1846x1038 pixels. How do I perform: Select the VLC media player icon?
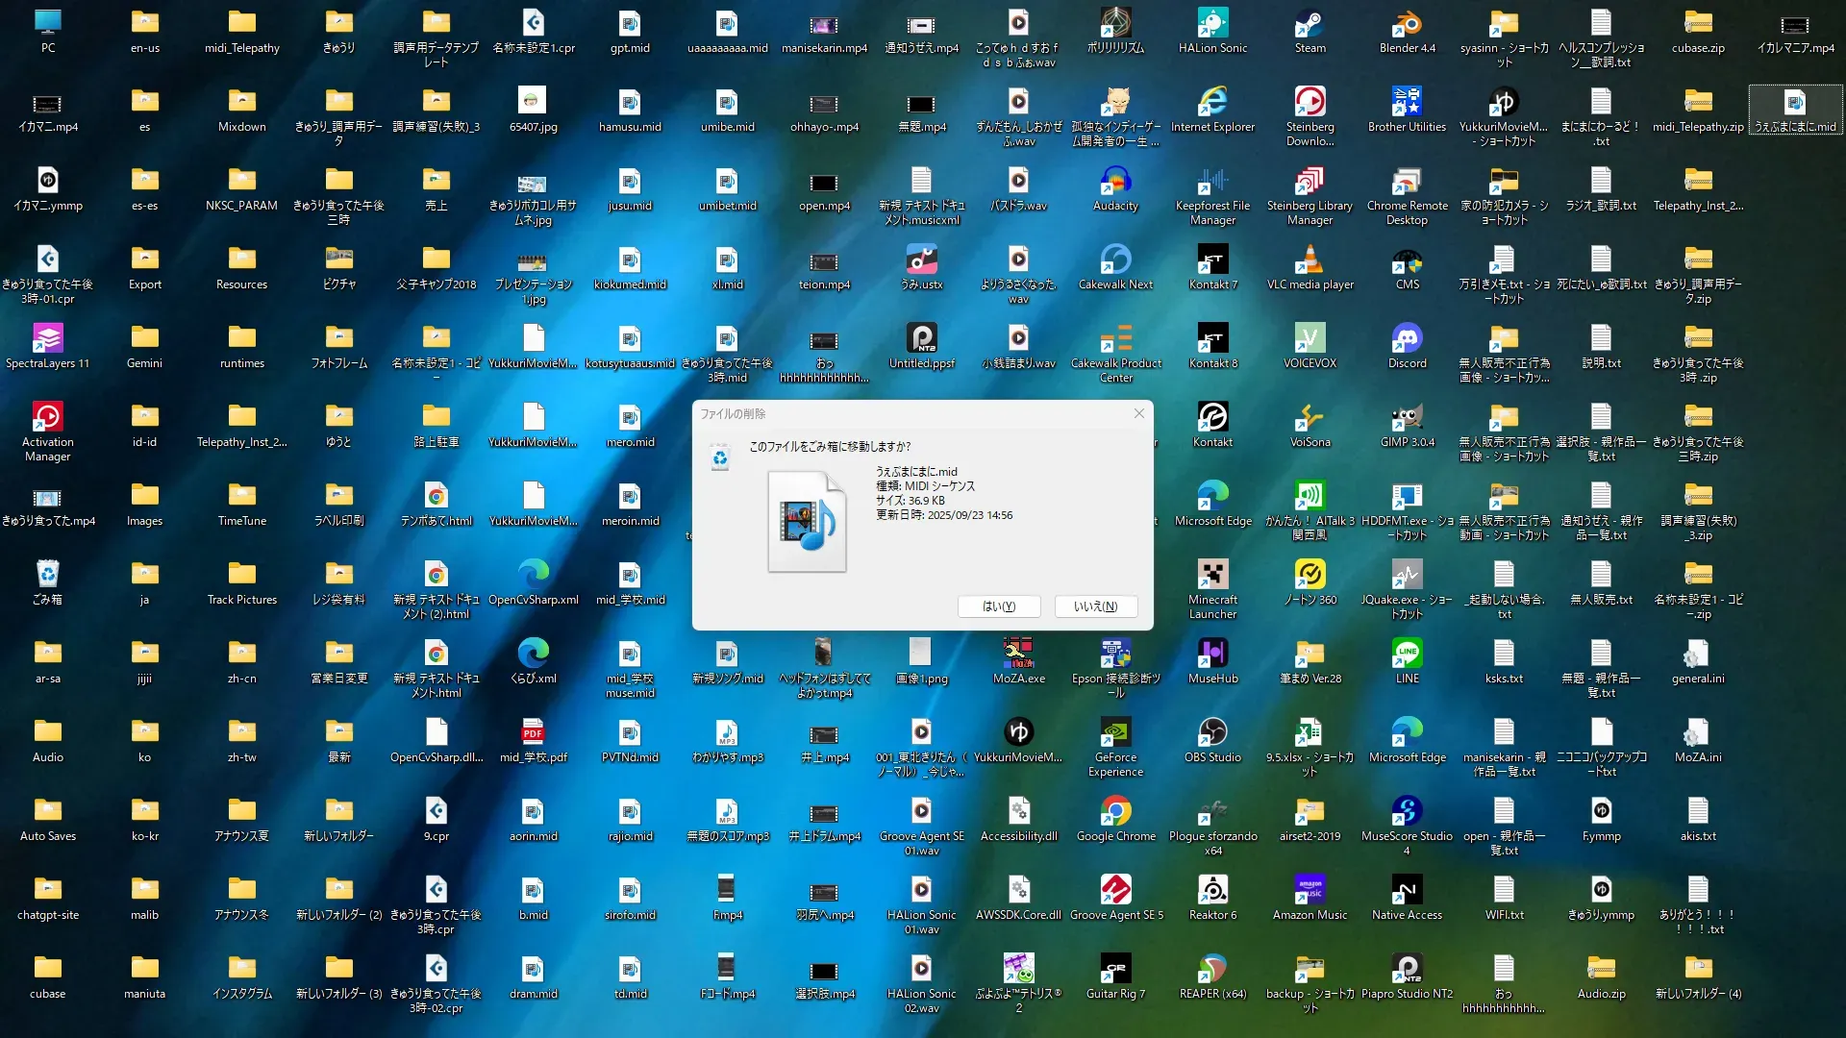pyautogui.click(x=1310, y=260)
